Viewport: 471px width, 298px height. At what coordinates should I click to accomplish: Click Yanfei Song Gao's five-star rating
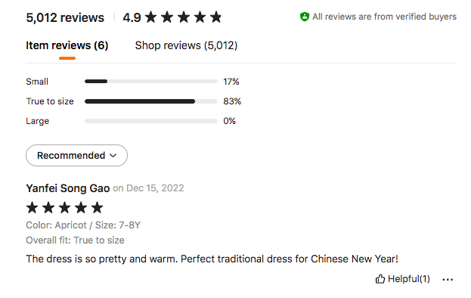[64, 207]
